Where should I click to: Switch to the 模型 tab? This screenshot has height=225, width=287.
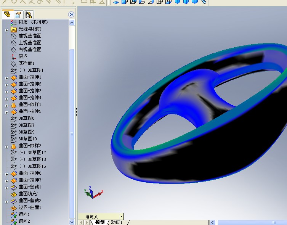click(100, 222)
